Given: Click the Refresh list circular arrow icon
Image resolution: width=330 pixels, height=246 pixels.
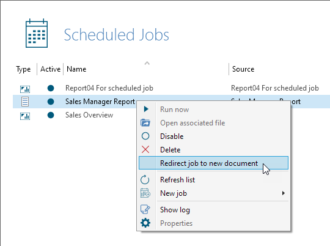Looking at the screenshot, I should pos(145,180).
